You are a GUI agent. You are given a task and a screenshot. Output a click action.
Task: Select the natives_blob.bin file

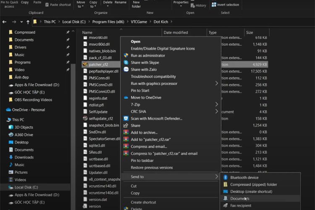point(102,51)
